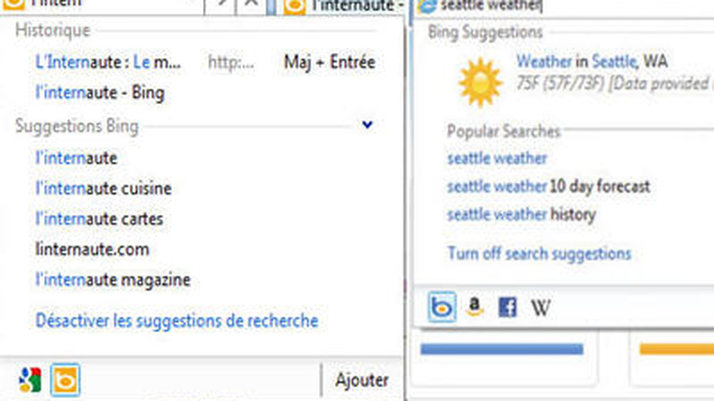Open the sun weather icon result
The height and width of the screenshot is (401, 714).
point(480,82)
